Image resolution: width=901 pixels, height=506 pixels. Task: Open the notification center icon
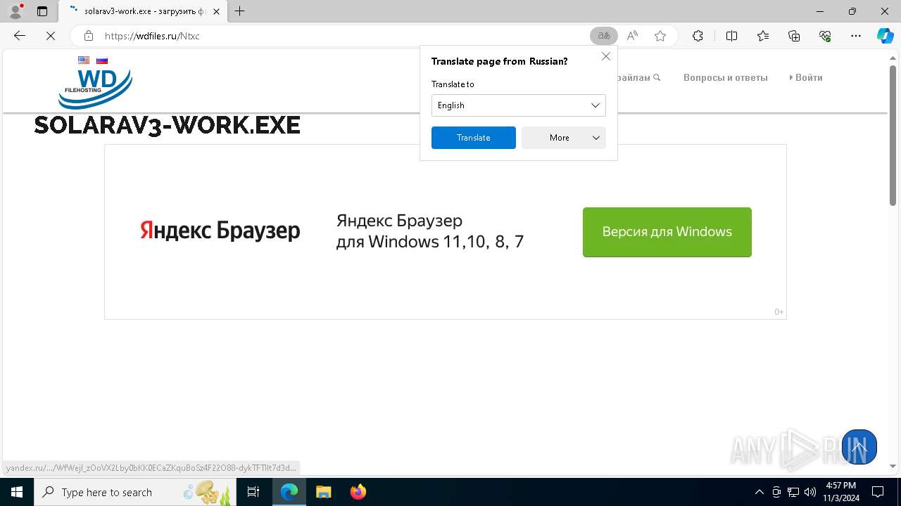tap(878, 492)
